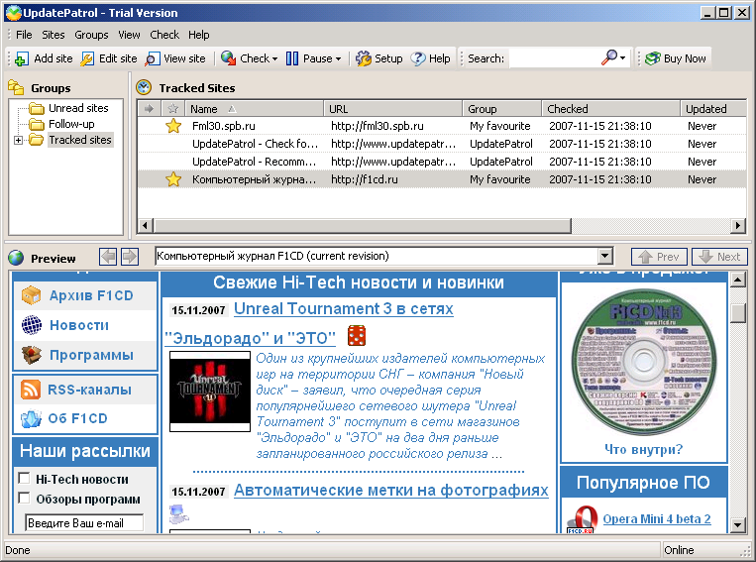Screen dimensions: 756x562
Task: Click the Add site toolbar icon
Action: click(21, 58)
